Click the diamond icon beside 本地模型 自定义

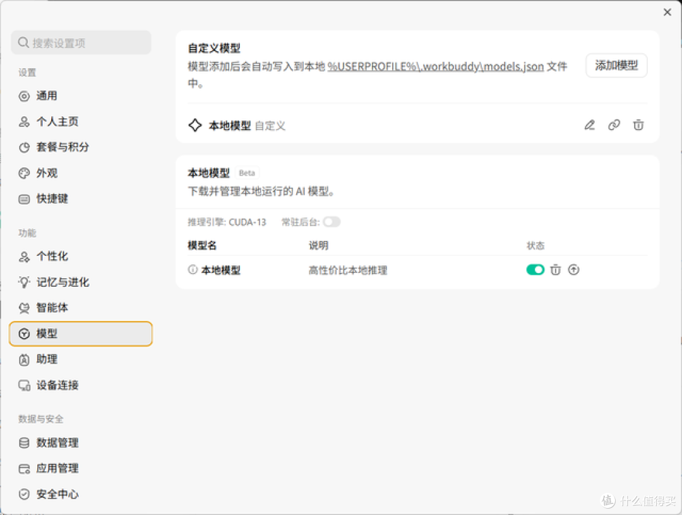(x=195, y=125)
